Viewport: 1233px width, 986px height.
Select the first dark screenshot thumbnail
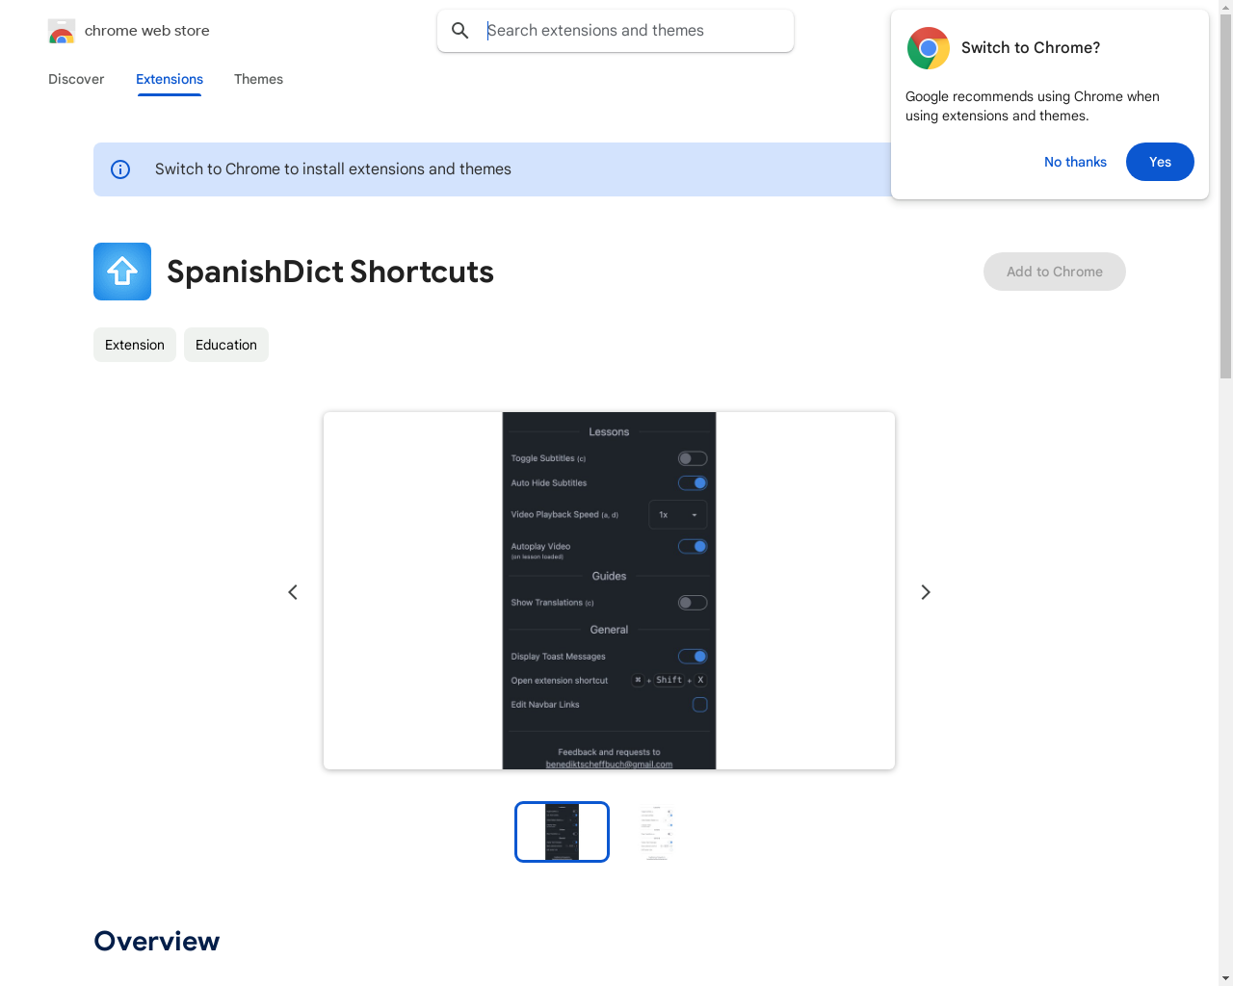click(x=562, y=832)
